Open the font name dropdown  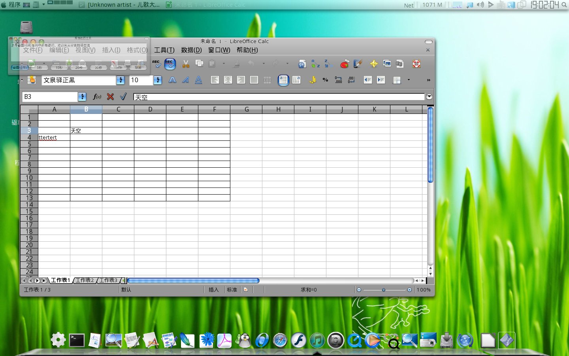pyautogui.click(x=121, y=80)
